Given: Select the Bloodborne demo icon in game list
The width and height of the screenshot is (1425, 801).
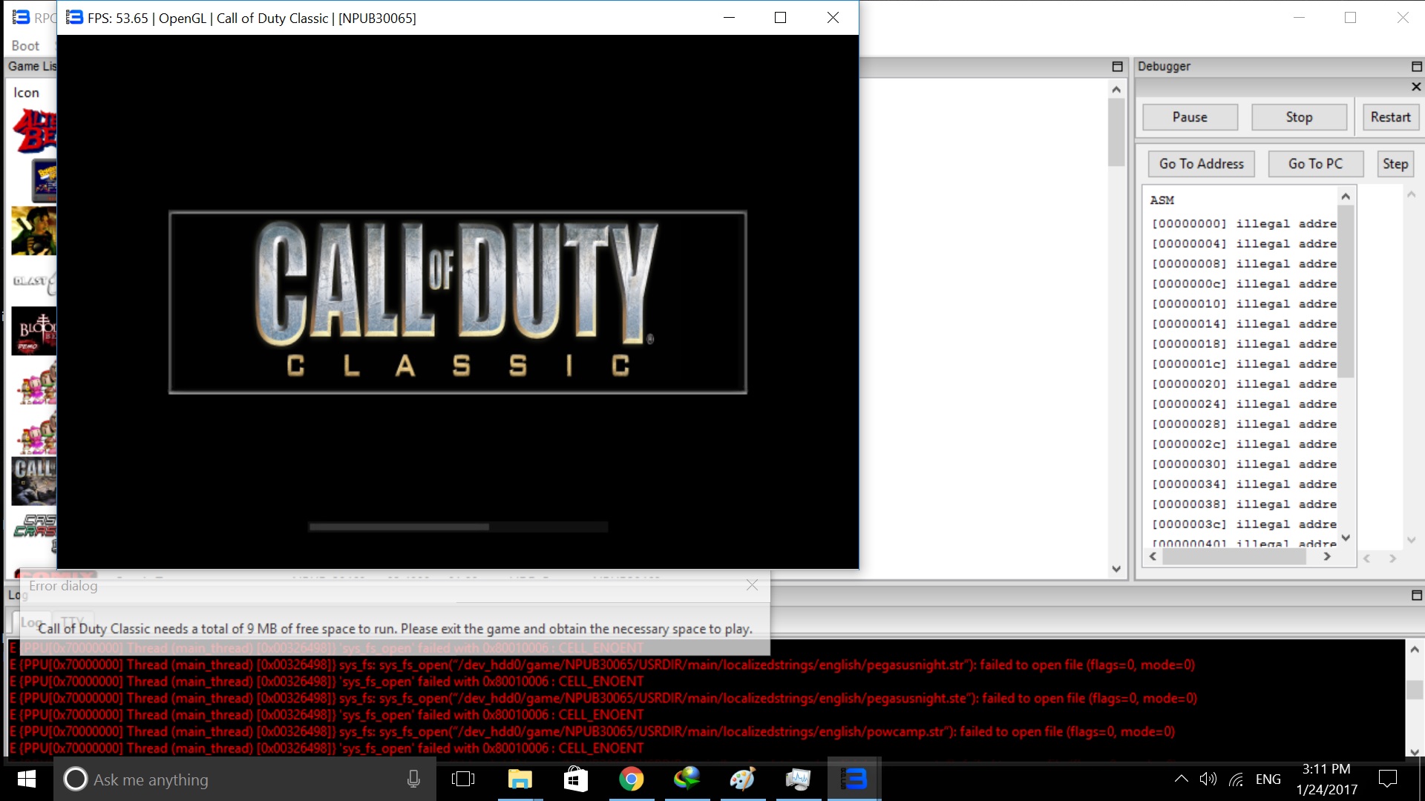Looking at the screenshot, I should pyautogui.click(x=34, y=330).
